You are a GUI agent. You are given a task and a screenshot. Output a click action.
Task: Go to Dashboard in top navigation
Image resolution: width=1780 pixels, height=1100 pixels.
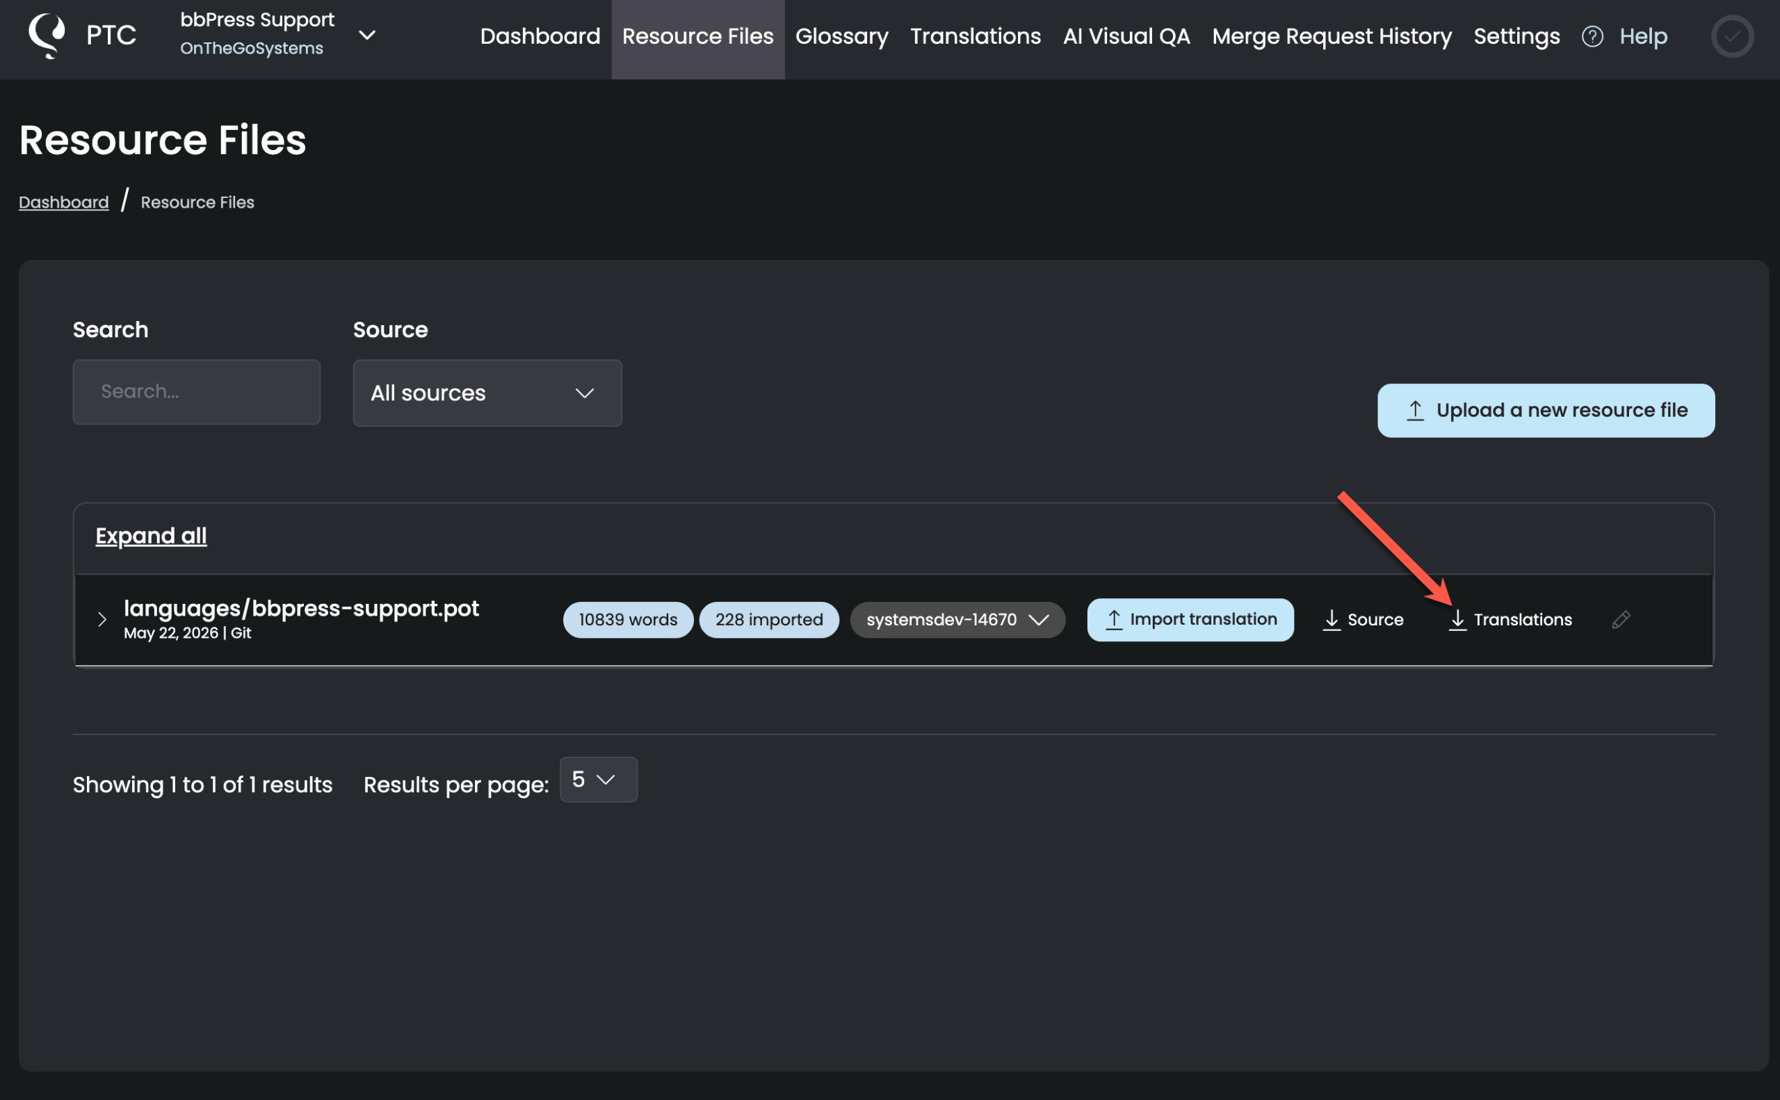pyautogui.click(x=540, y=36)
